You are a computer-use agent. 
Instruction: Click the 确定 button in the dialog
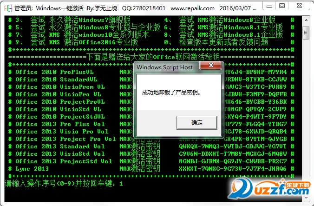[x=196, y=122]
